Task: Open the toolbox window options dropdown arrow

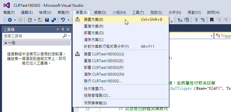Action: click(58, 29)
